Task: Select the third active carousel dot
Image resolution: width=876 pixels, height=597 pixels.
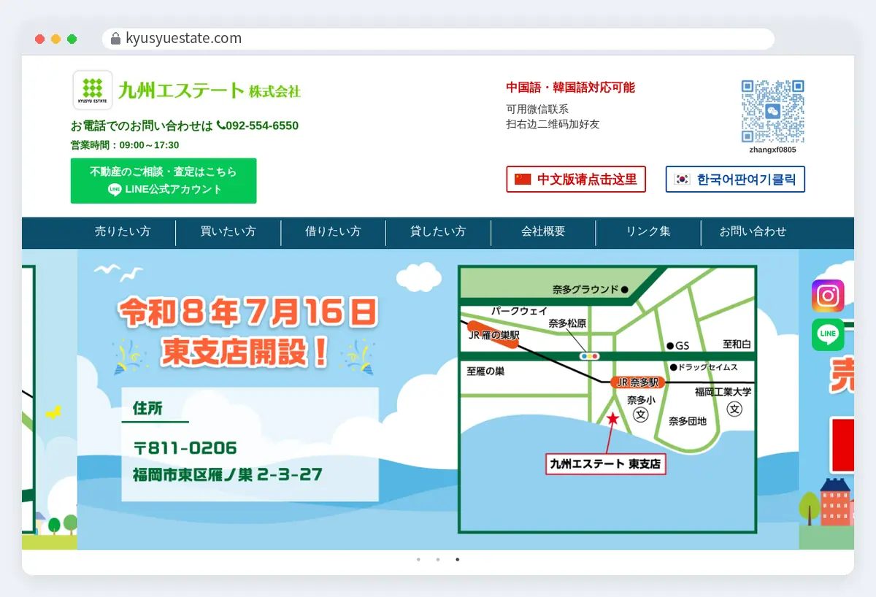Action: coord(458,560)
